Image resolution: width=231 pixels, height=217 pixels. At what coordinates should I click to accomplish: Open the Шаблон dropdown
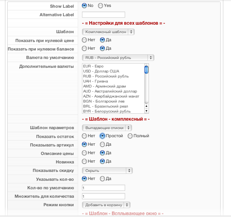pyautogui.click(x=108, y=32)
